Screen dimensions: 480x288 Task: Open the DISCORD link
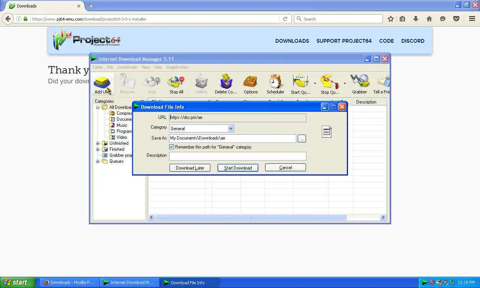(x=413, y=41)
